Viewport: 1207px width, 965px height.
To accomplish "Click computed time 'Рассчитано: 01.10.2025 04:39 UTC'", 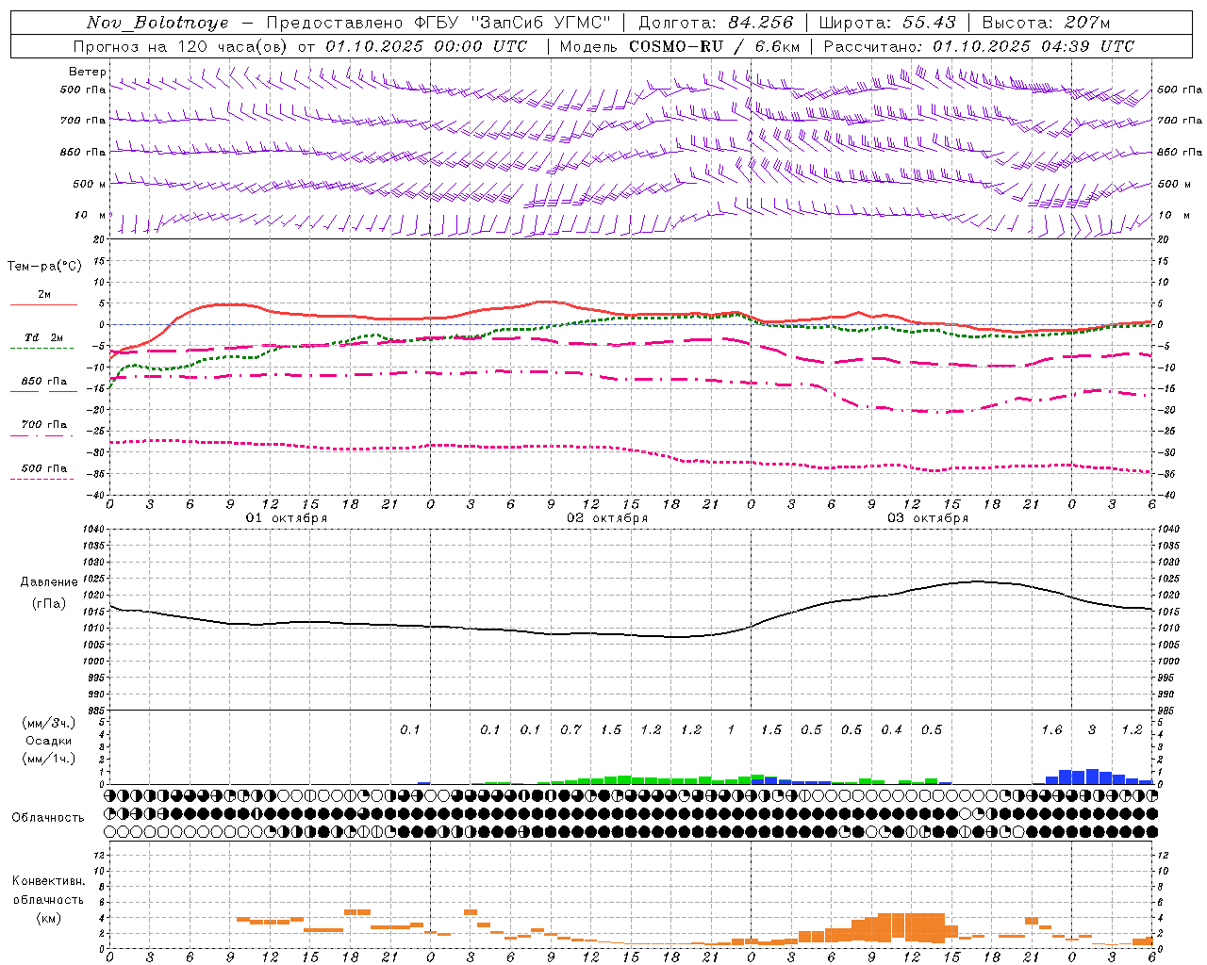I will (979, 46).
